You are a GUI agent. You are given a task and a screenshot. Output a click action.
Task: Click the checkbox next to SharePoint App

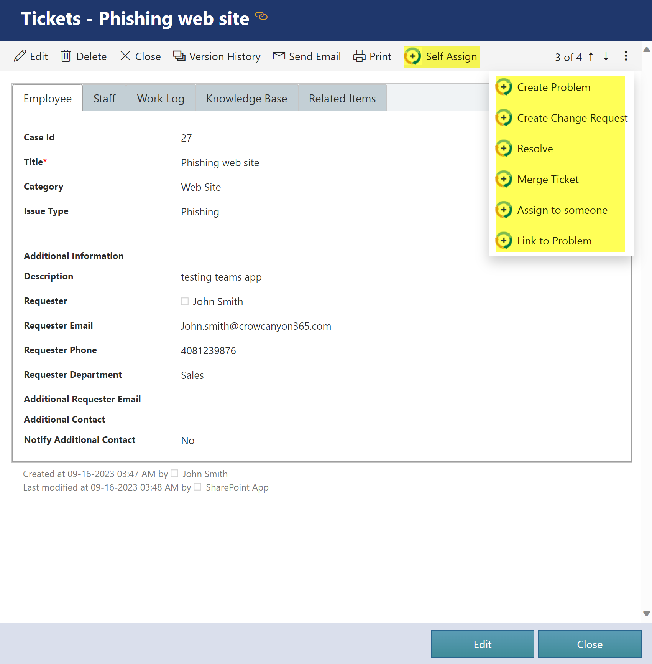pyautogui.click(x=197, y=487)
